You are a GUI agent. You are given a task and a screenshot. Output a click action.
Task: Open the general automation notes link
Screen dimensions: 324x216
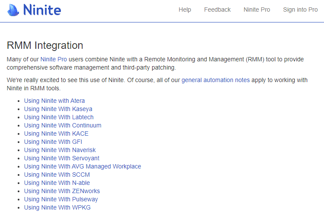216,80
